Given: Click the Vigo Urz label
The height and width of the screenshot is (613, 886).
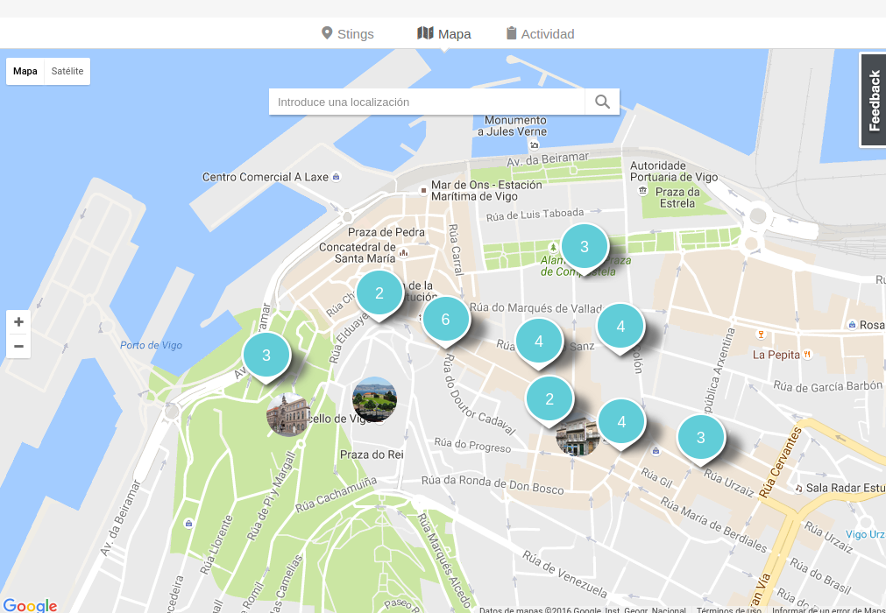Looking at the screenshot, I should pos(865,534).
